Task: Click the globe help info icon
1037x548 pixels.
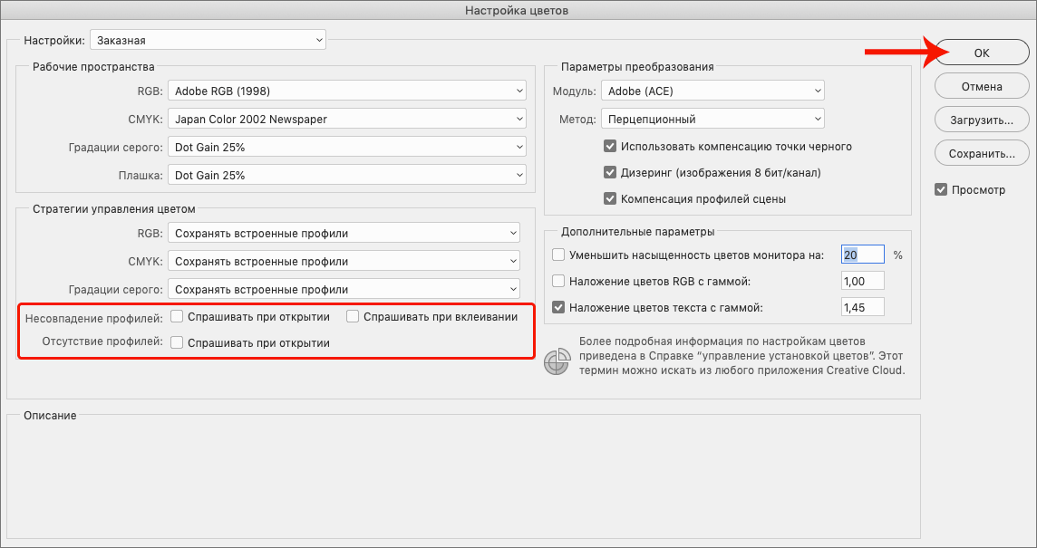Action: click(555, 361)
